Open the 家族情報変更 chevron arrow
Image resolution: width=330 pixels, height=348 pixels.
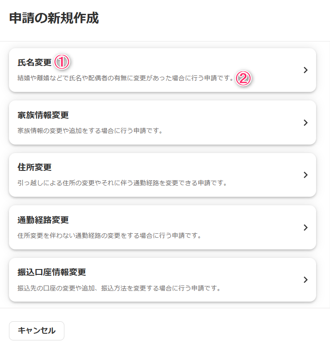click(x=305, y=123)
